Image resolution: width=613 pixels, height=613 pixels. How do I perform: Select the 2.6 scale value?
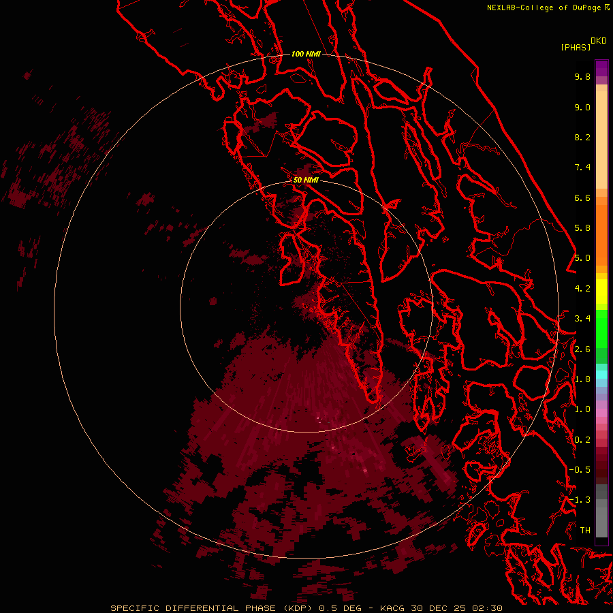(x=582, y=349)
